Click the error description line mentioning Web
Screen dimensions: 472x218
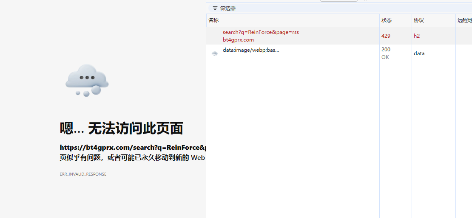[x=133, y=158]
